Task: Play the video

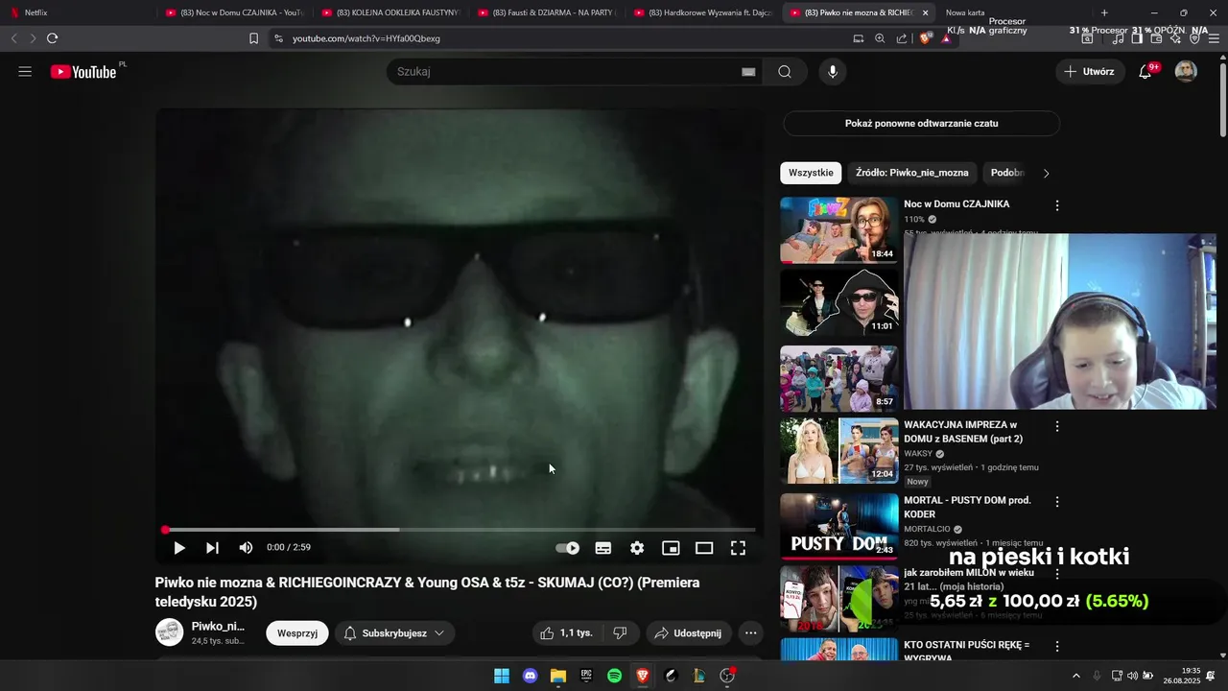Action: click(178, 548)
